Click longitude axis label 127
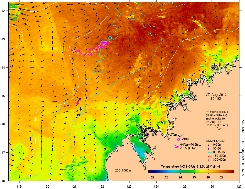245x189 pixels. (x=239, y=186)
